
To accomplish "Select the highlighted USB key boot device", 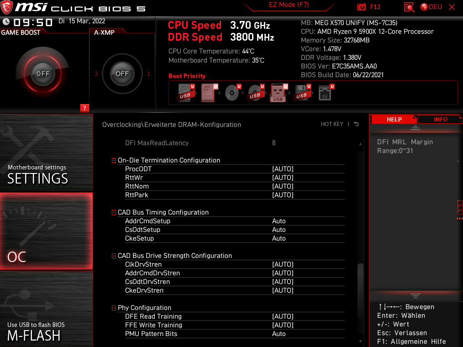I will (278, 93).
